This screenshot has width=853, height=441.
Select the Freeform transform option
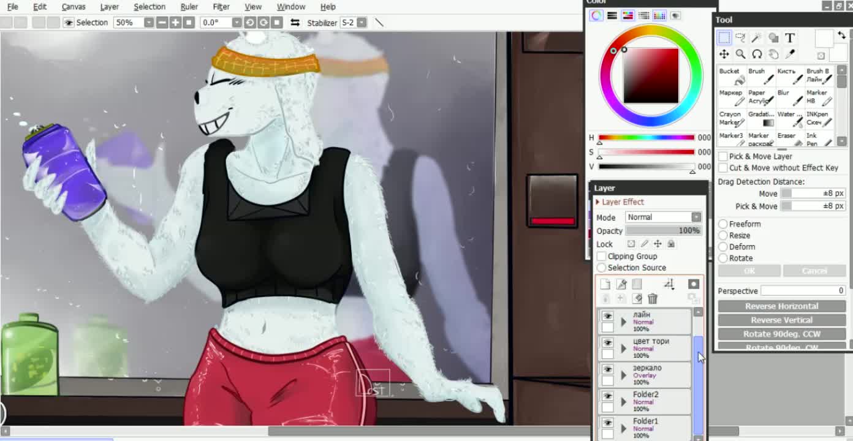pyautogui.click(x=723, y=224)
